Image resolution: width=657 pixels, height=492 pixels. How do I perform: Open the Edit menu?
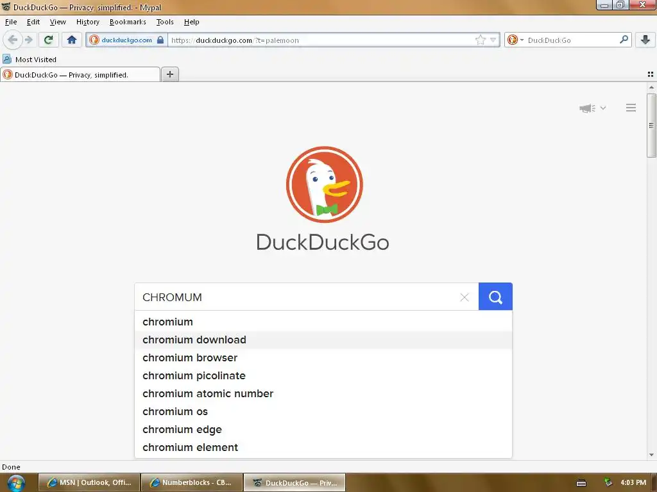point(33,22)
